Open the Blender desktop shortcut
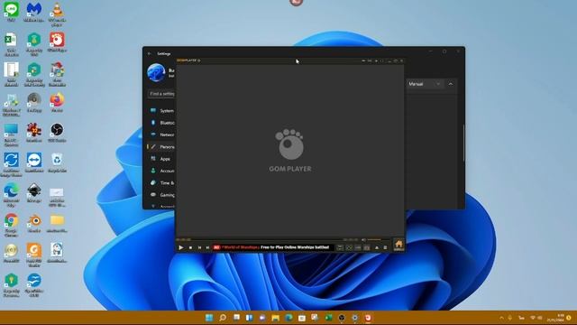Image resolution: width=577 pixels, height=325 pixels. click(34, 223)
